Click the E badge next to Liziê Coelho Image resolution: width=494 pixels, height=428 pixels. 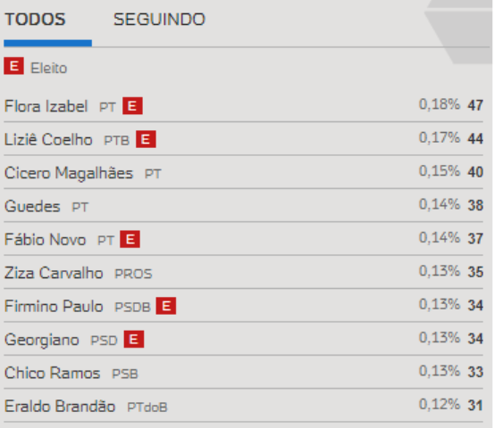[x=146, y=139]
